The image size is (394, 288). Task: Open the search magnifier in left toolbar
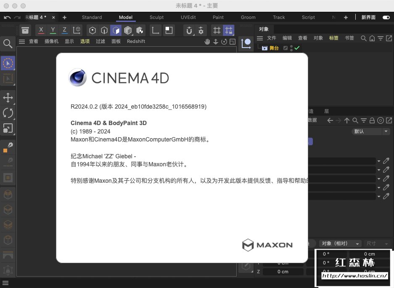(x=8, y=44)
